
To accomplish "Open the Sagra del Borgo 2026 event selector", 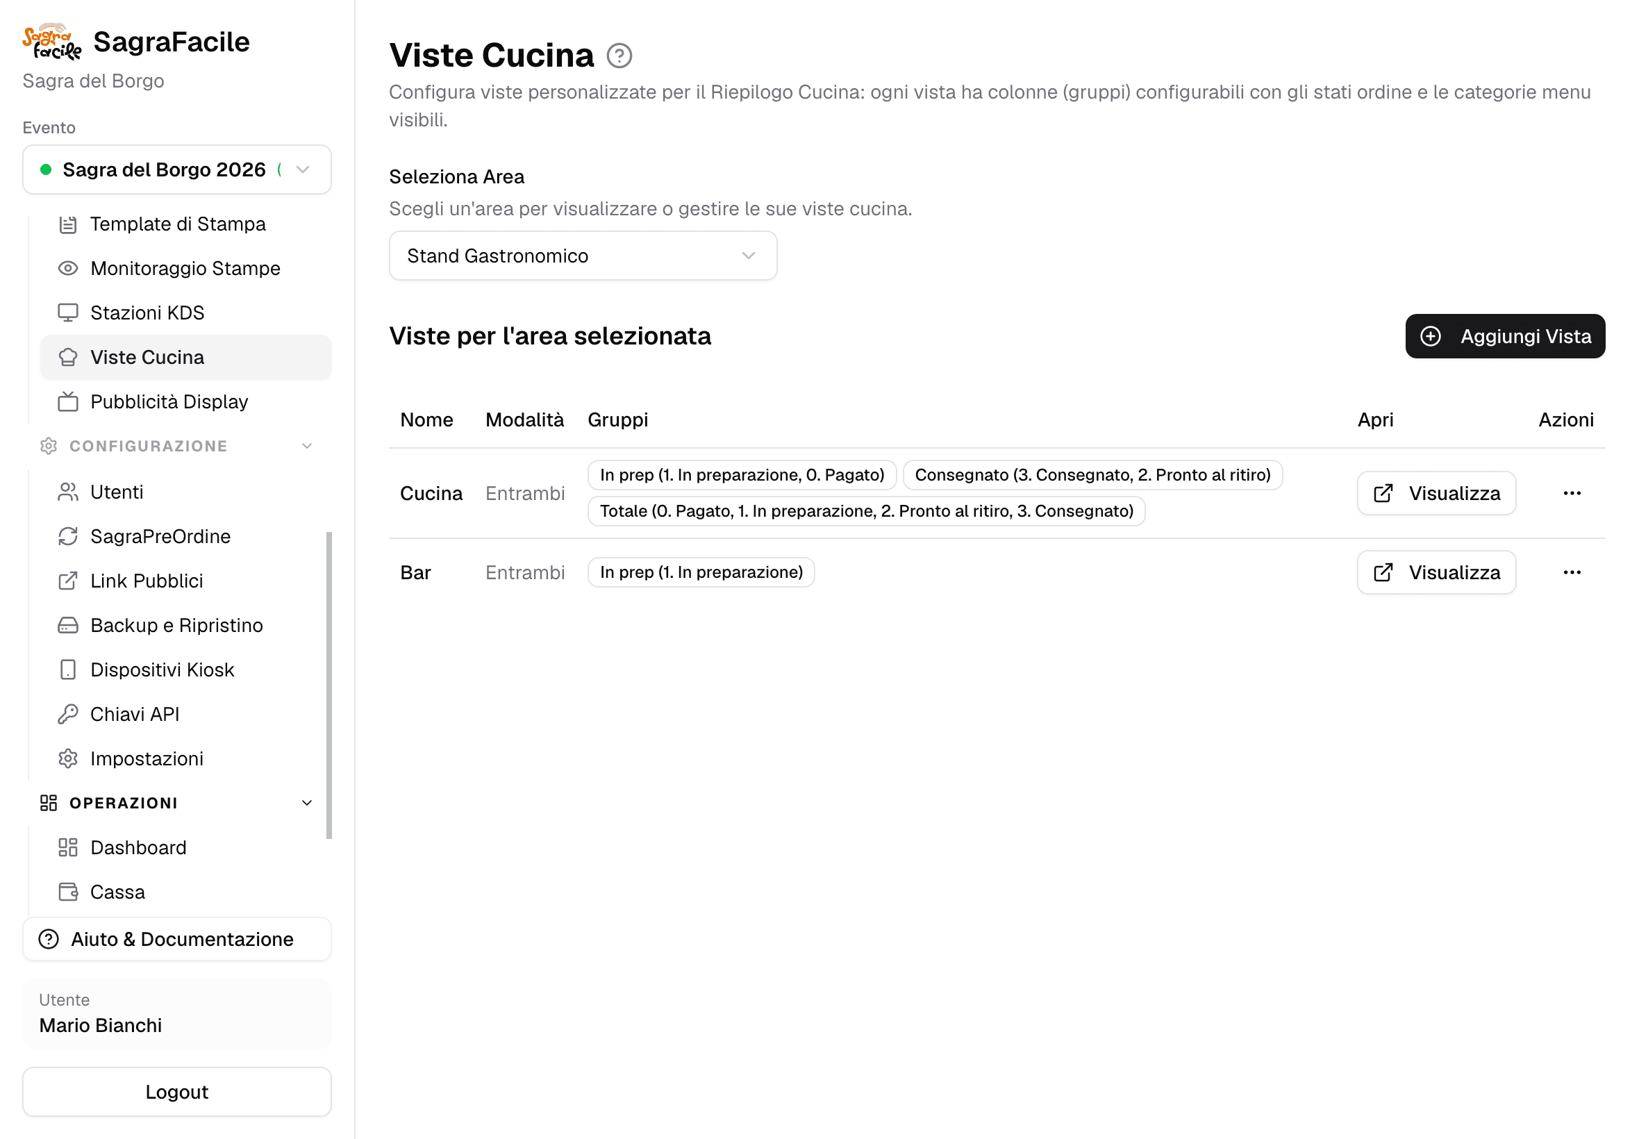I will 177,170.
